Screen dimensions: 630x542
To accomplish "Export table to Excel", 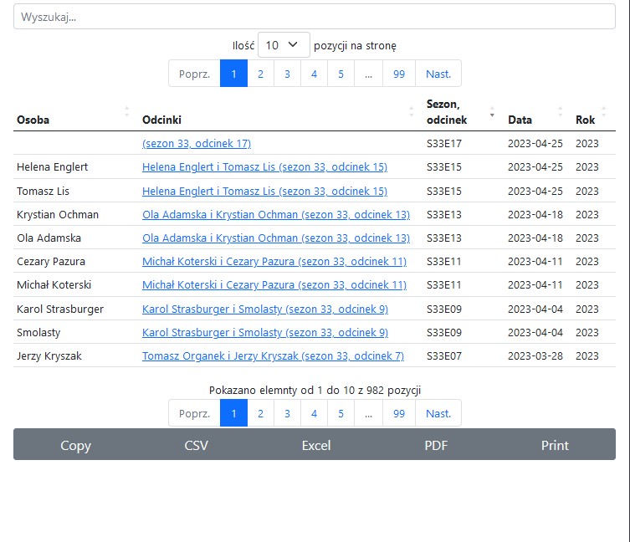I will (315, 445).
